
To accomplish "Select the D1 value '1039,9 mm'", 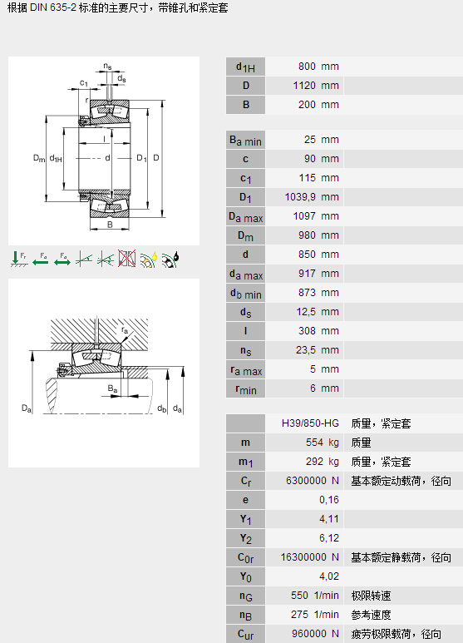I will (312, 197).
